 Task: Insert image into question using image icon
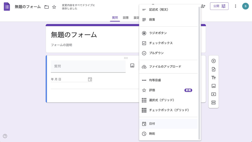coord(132,66)
